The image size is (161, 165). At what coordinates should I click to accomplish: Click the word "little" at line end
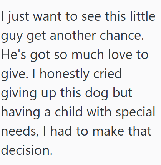143,16
